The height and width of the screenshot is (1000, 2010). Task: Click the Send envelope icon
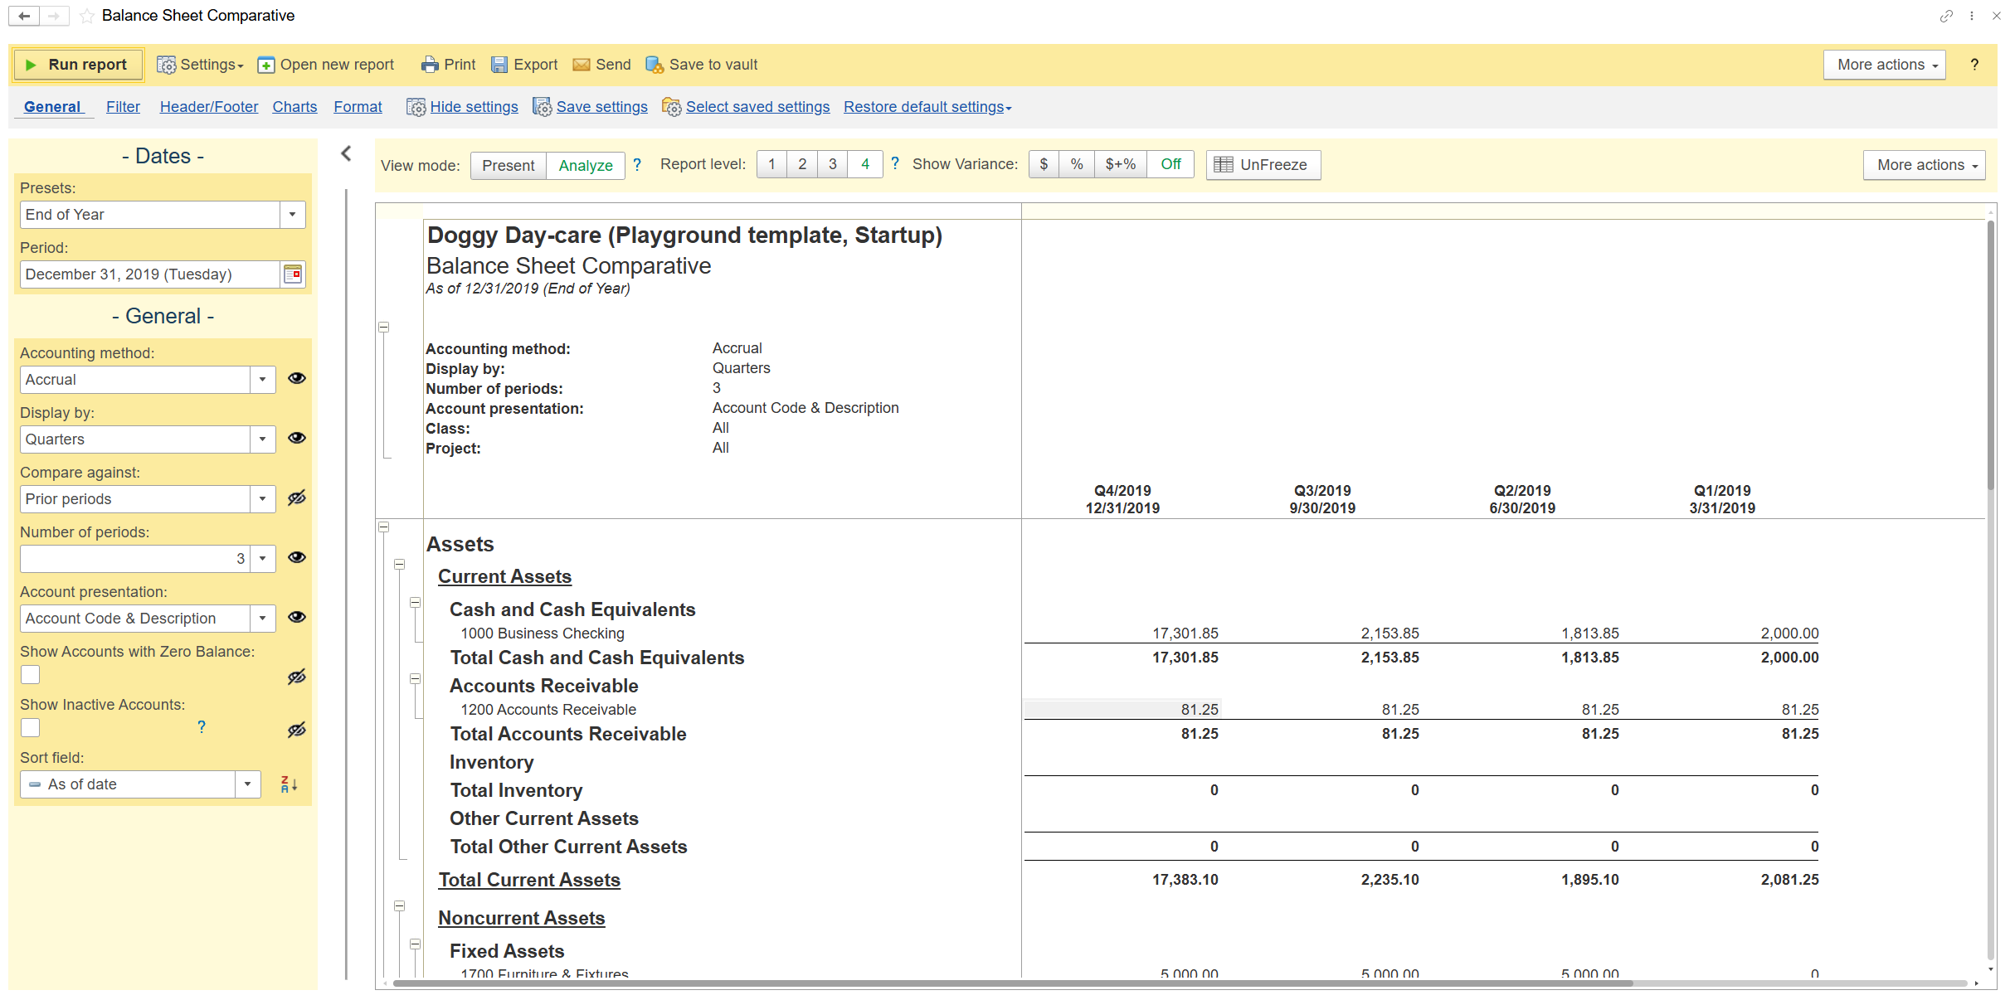coord(582,65)
